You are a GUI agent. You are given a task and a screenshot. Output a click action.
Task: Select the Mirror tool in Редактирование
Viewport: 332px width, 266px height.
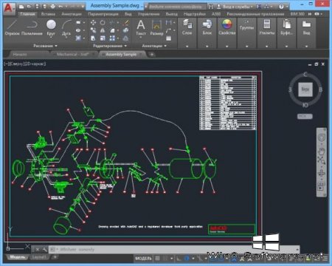[103, 30]
